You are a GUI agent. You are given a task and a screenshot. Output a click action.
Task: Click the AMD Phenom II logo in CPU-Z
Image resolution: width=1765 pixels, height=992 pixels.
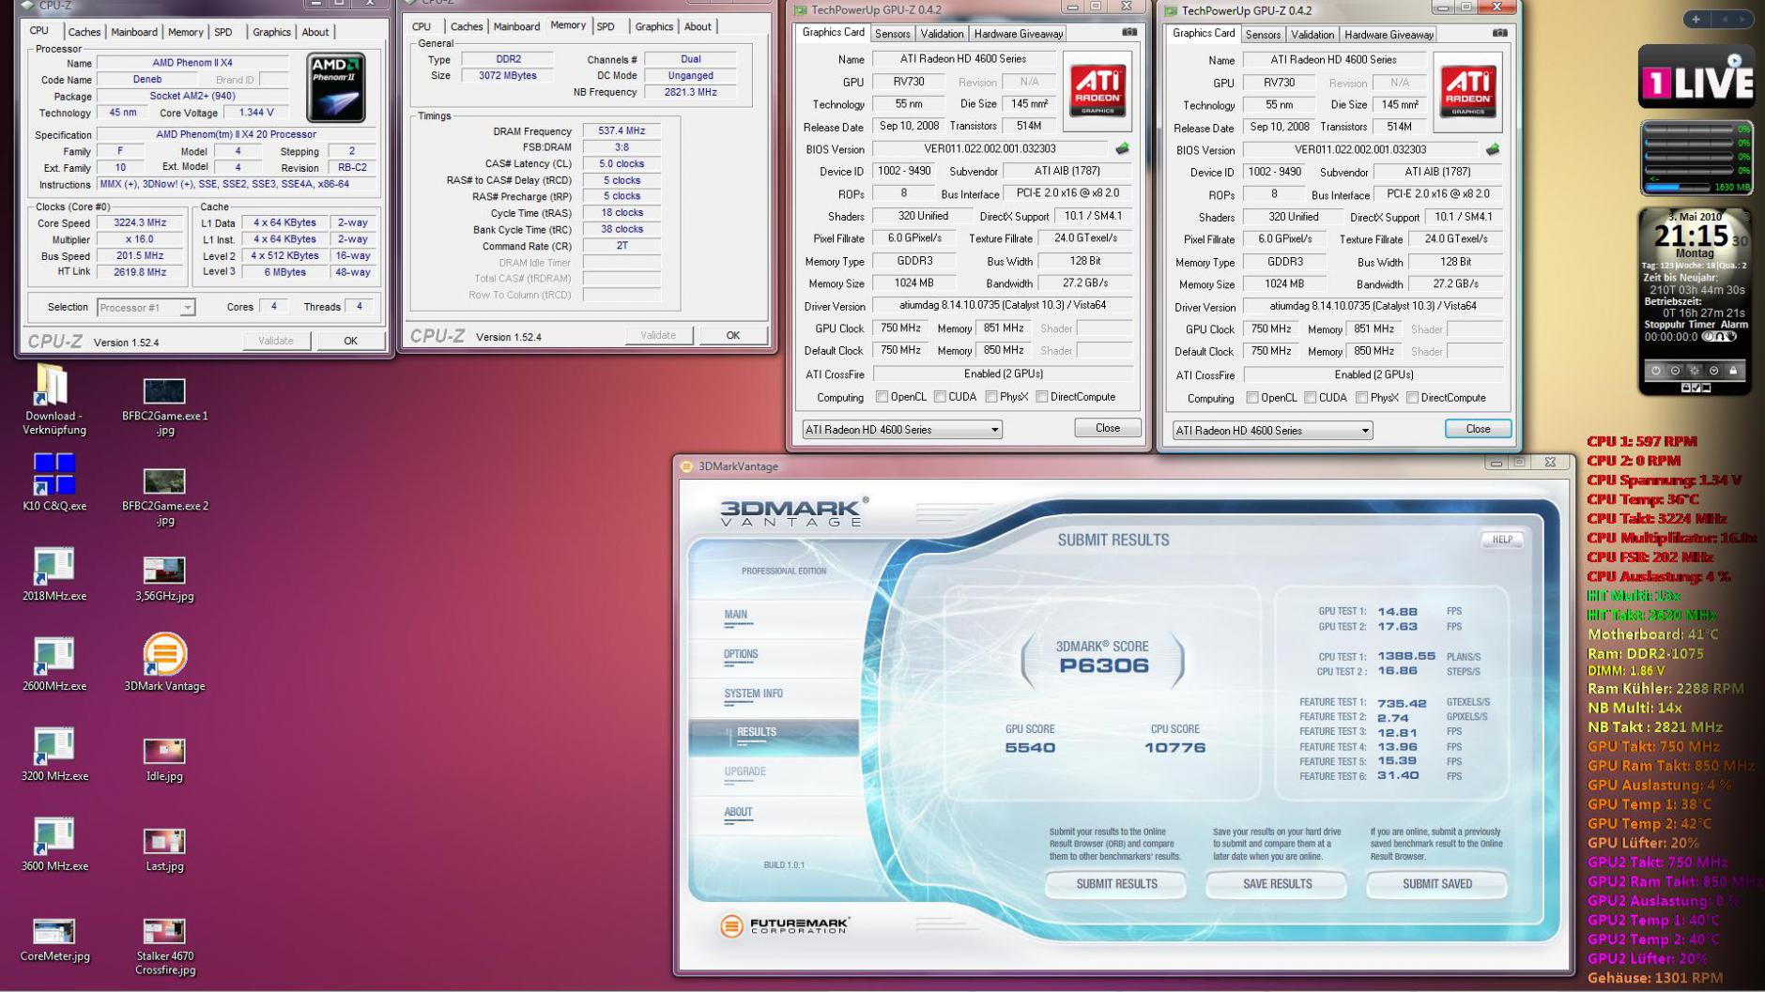[335, 87]
